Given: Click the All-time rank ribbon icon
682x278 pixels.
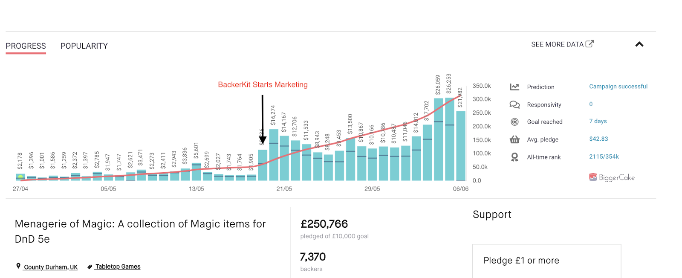Looking at the screenshot, I should (x=514, y=157).
